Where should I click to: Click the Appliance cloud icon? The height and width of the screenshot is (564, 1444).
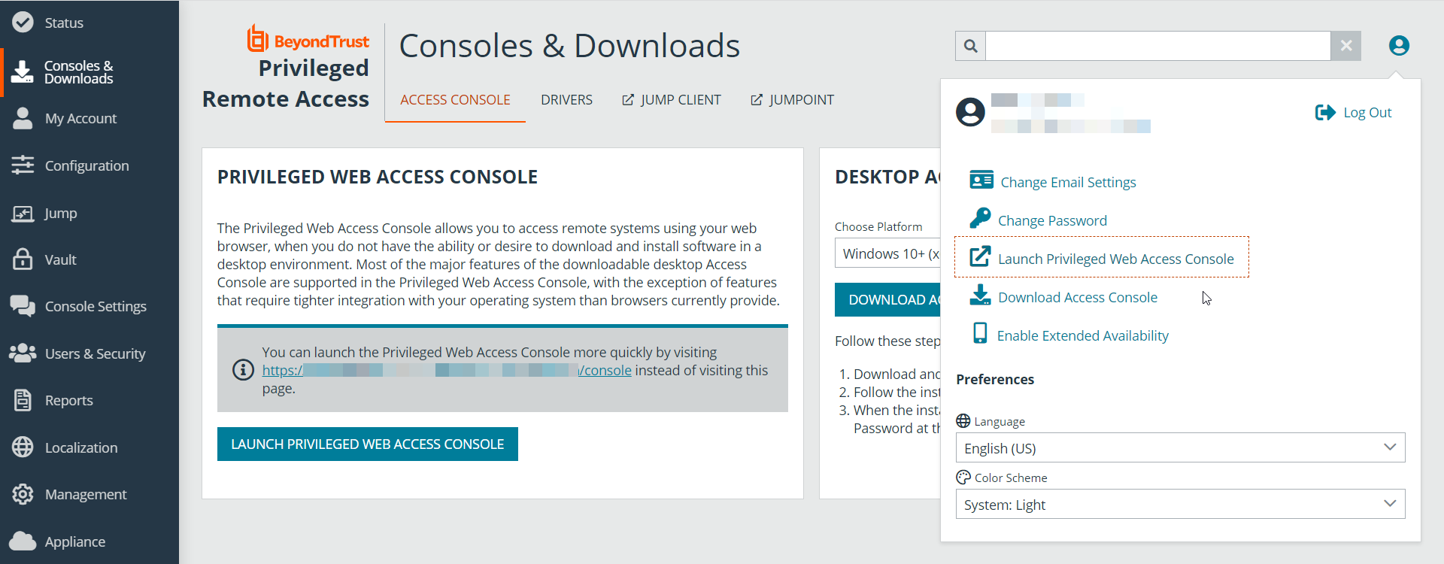(x=23, y=541)
